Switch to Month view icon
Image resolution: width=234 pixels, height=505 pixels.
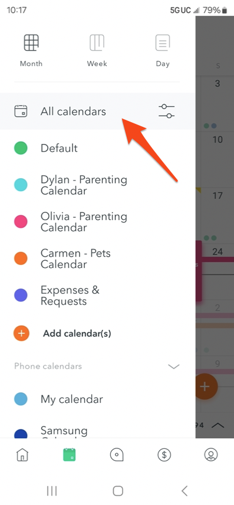coord(31,43)
